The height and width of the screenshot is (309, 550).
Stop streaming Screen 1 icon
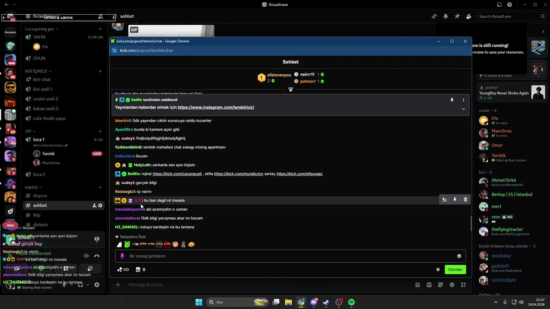(97, 239)
